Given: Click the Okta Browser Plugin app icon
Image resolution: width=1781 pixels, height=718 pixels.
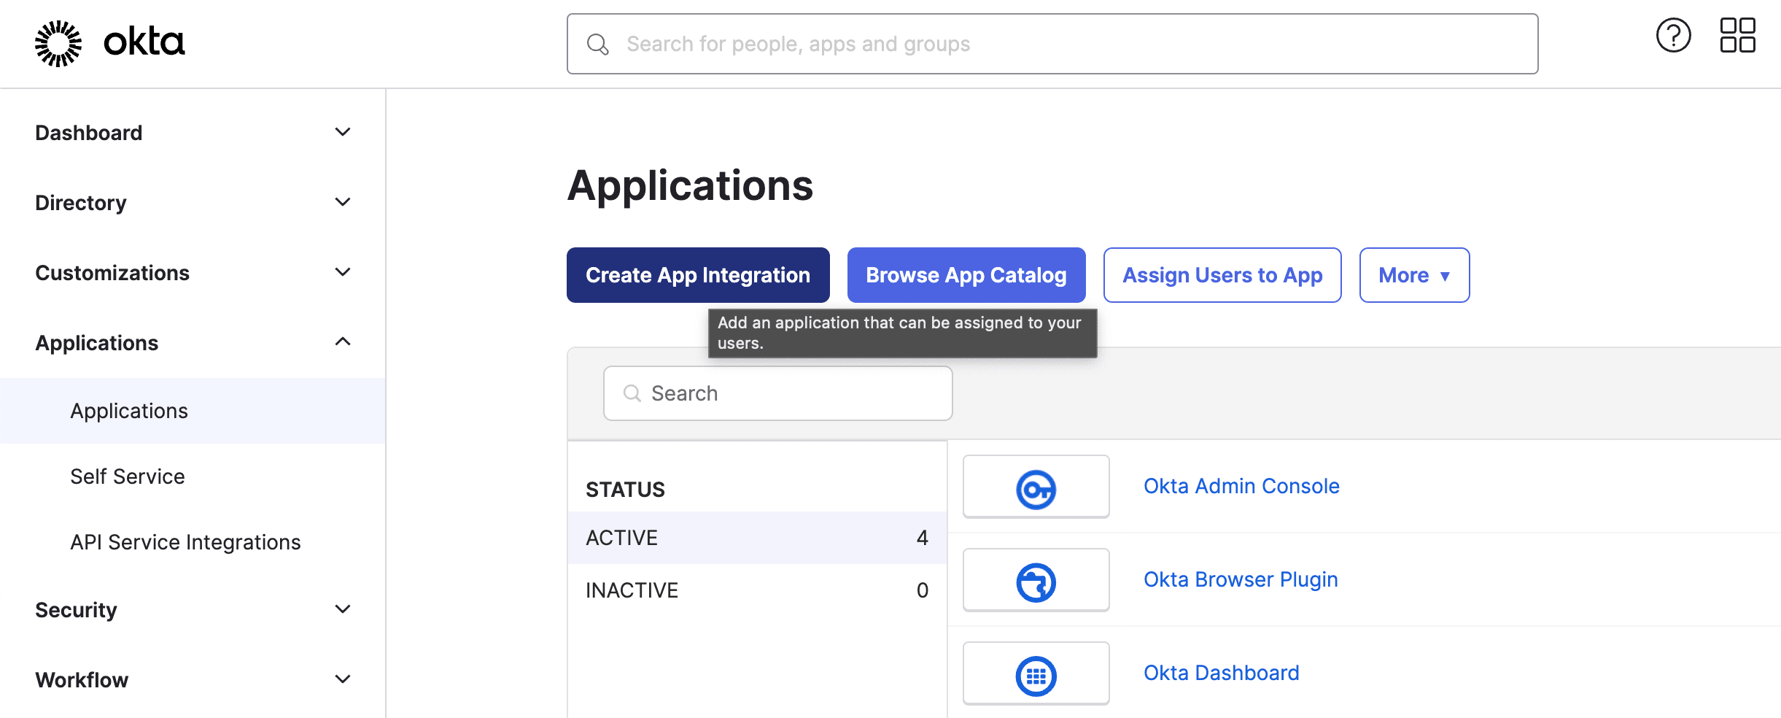Looking at the screenshot, I should tap(1036, 581).
